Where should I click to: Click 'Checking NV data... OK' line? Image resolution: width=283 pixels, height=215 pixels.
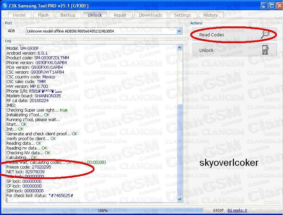[28, 153]
